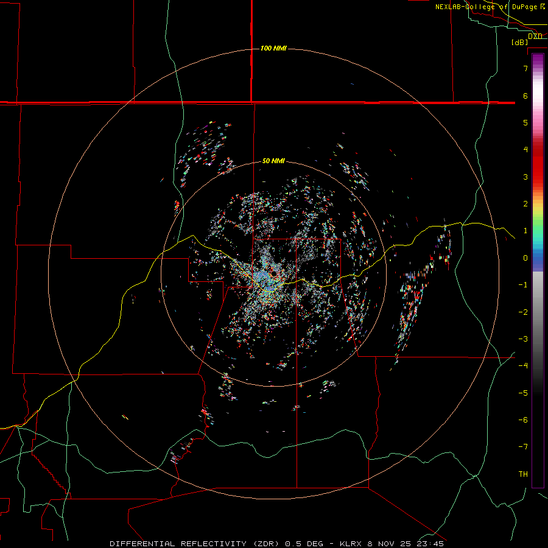Click the -3 value on the dB scale
Image resolution: width=548 pixels, height=548 pixels.
point(523,339)
